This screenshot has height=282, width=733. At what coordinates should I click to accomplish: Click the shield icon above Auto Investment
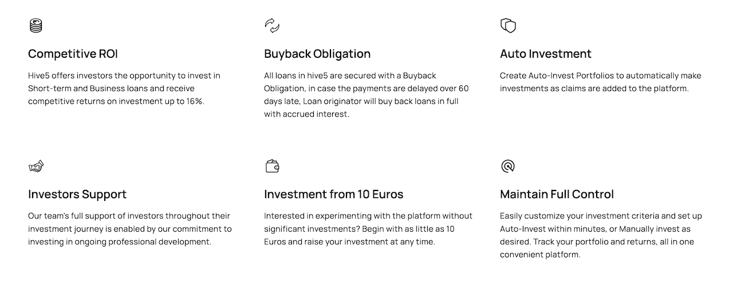click(x=508, y=26)
